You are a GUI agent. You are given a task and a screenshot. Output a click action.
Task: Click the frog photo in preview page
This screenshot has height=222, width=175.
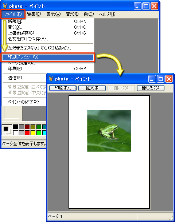pyautogui.click(x=109, y=131)
